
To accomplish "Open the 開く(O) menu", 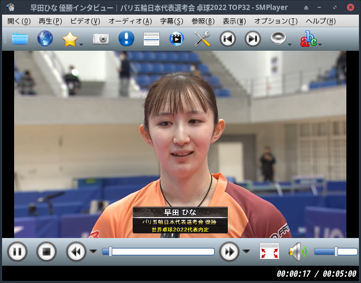I will [x=19, y=21].
